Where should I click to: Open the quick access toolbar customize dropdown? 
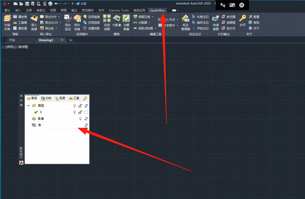click(x=72, y=4)
